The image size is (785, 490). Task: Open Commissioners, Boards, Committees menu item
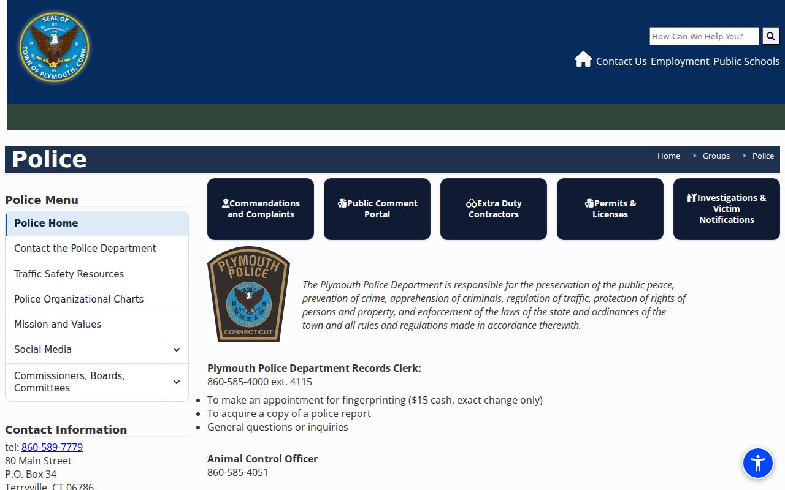[85, 382]
